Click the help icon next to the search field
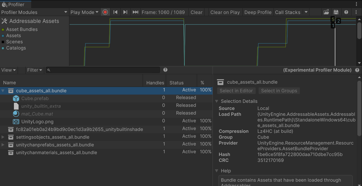 click(x=165, y=70)
